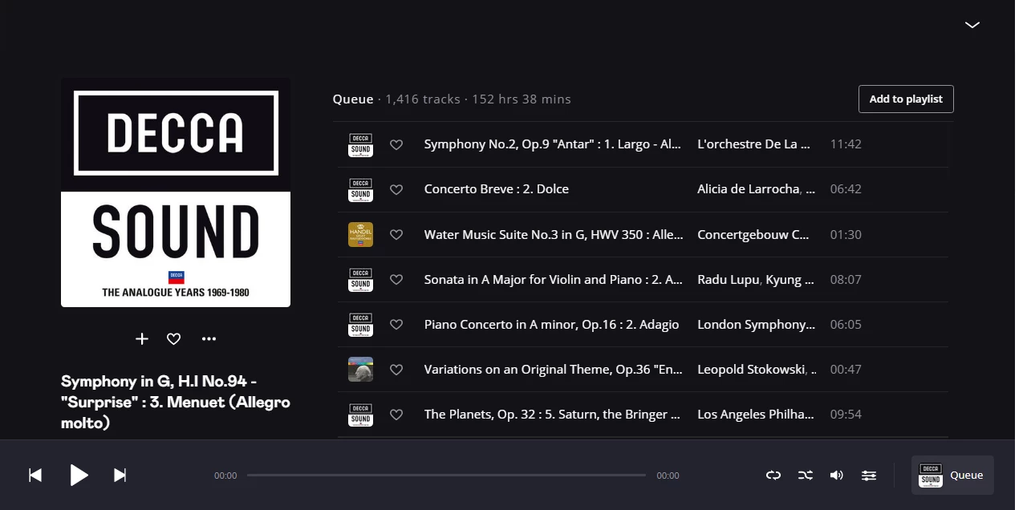Click the playback progress bar
Screen dimensions: 1027x510
pyautogui.click(x=446, y=476)
